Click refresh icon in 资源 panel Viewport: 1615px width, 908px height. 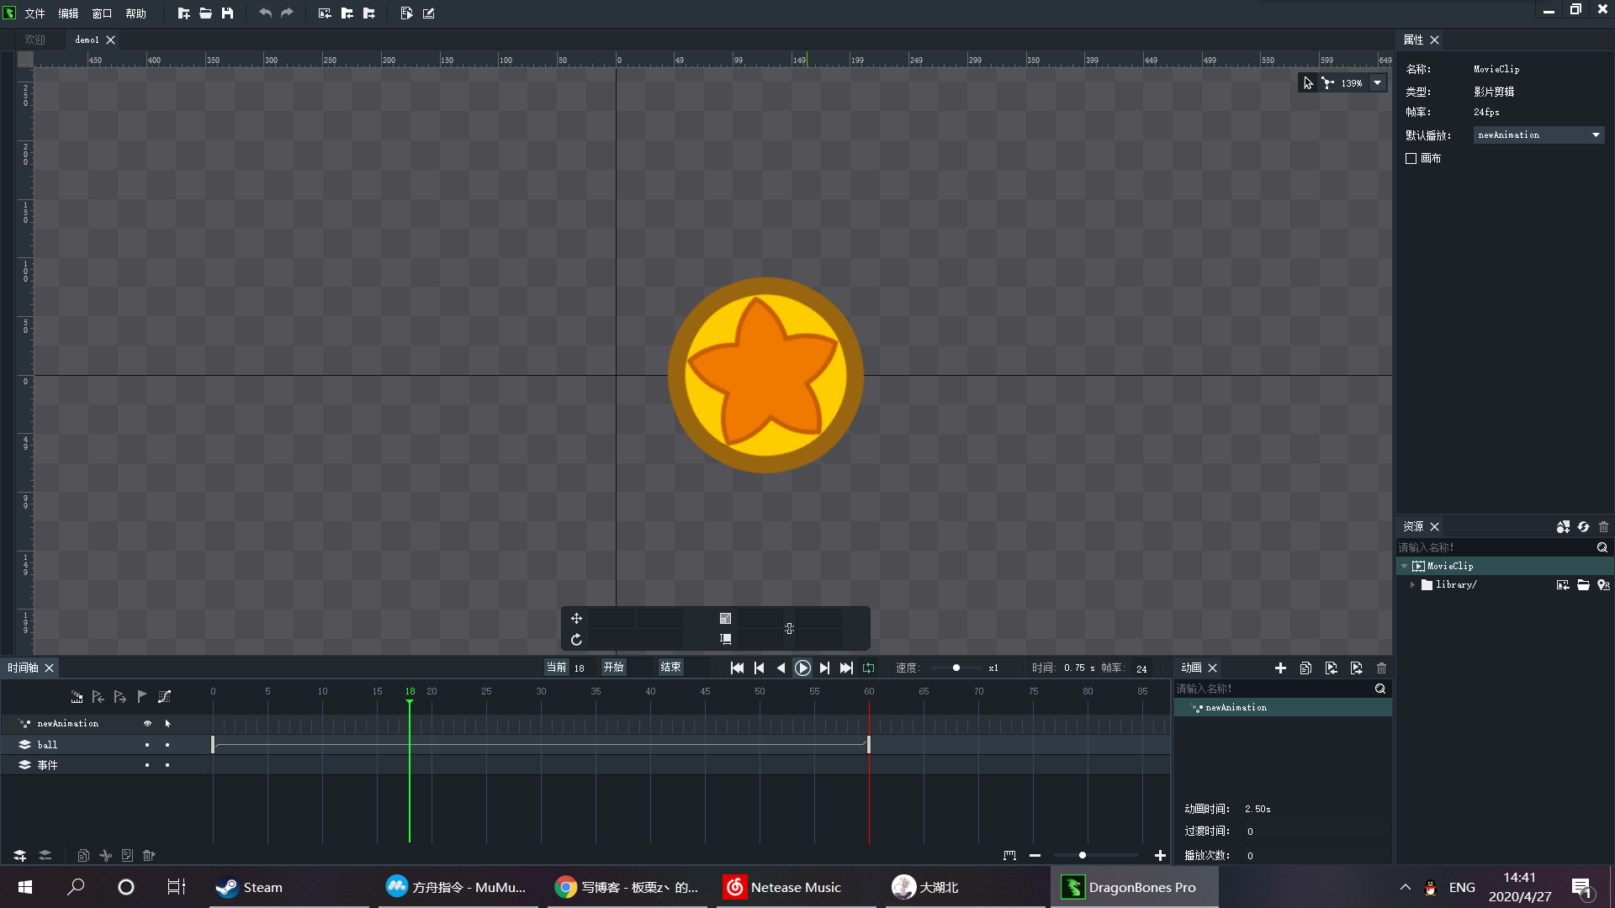point(1583,526)
